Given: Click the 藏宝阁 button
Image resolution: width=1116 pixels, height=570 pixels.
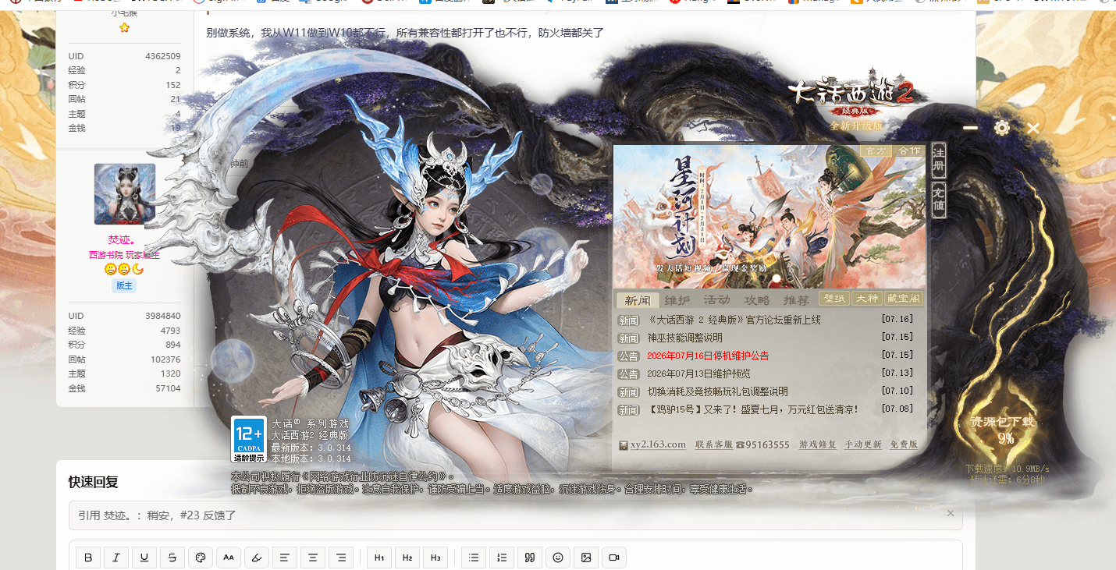Looking at the screenshot, I should click(x=904, y=299).
